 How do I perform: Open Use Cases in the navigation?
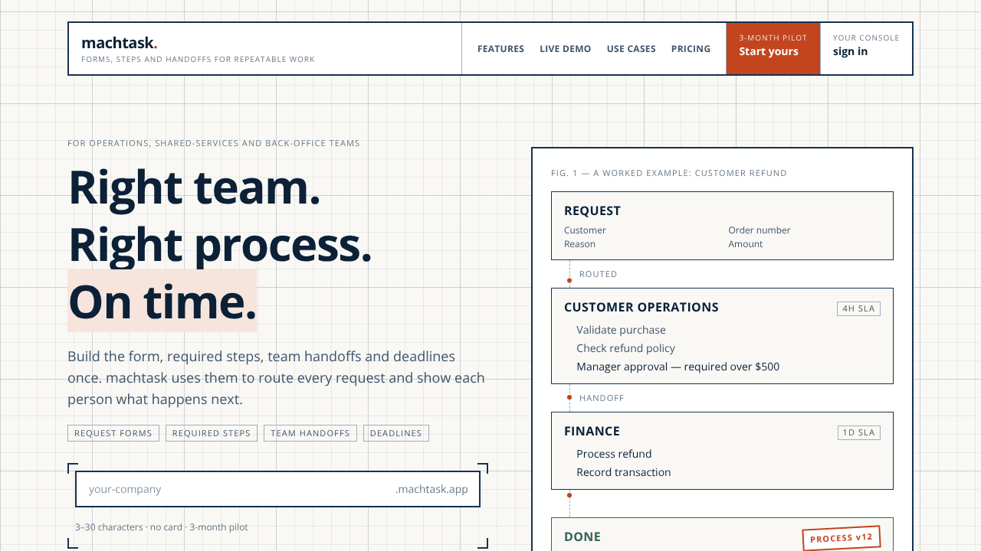[632, 49]
